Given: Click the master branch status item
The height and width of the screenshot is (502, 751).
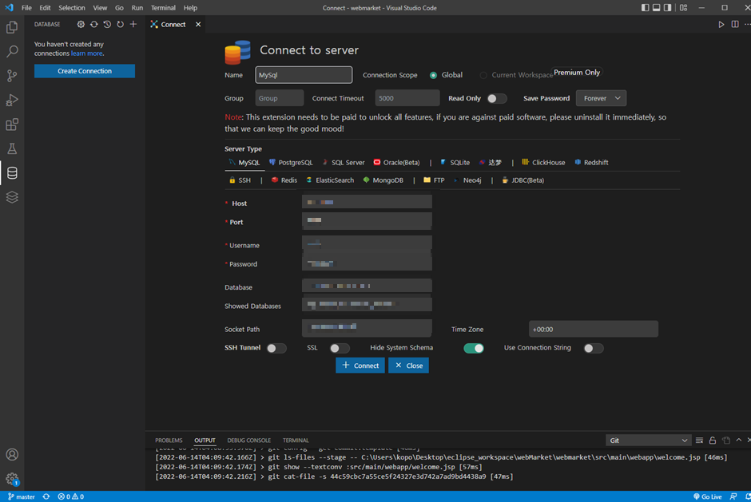Looking at the screenshot, I should (x=21, y=496).
